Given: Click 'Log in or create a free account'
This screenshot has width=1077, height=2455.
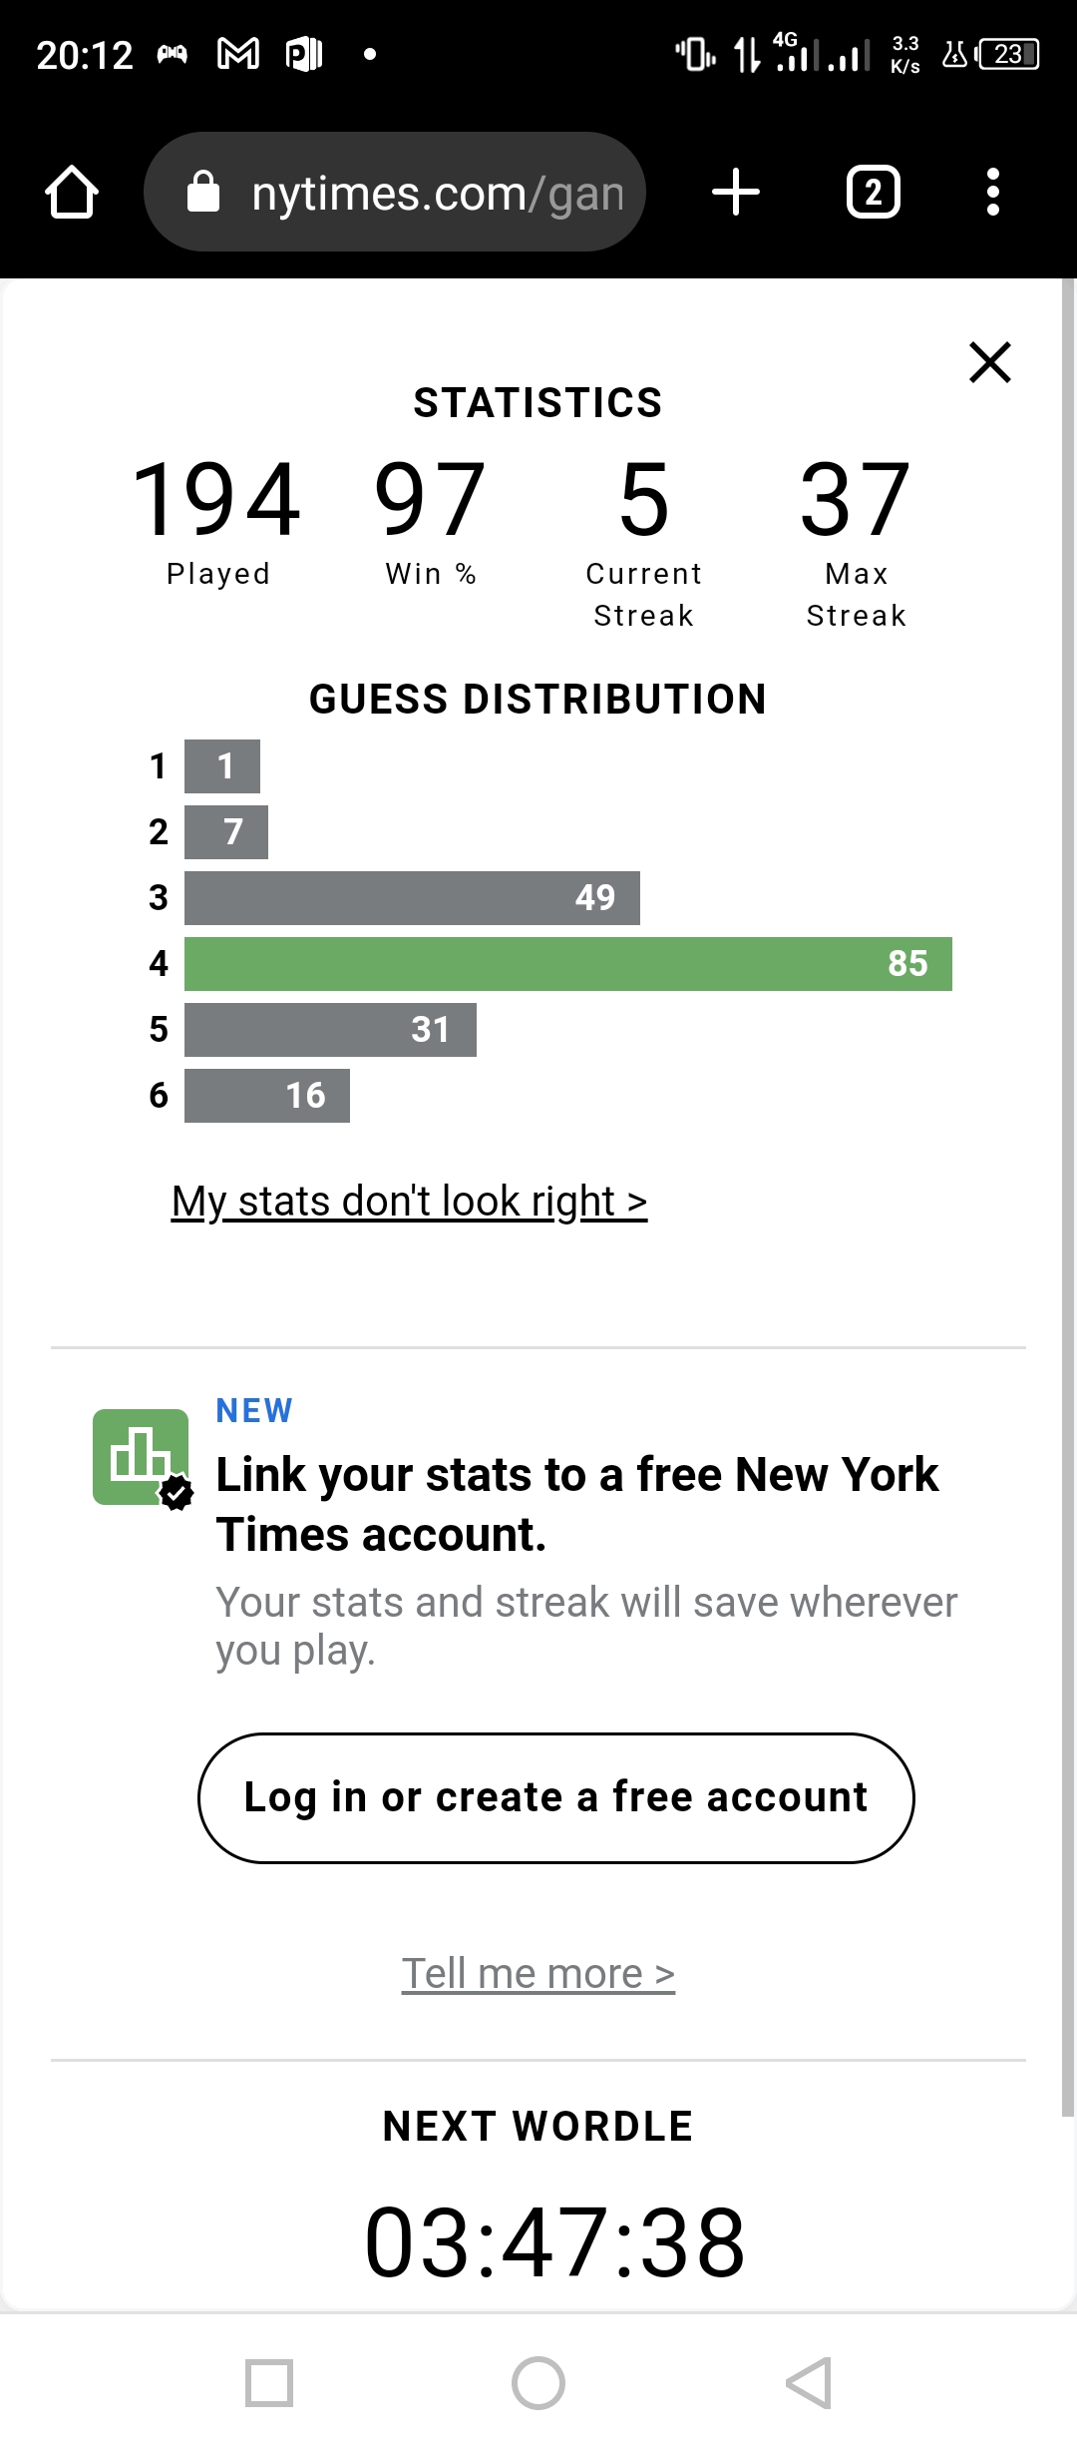Looking at the screenshot, I should pyautogui.click(x=556, y=1797).
